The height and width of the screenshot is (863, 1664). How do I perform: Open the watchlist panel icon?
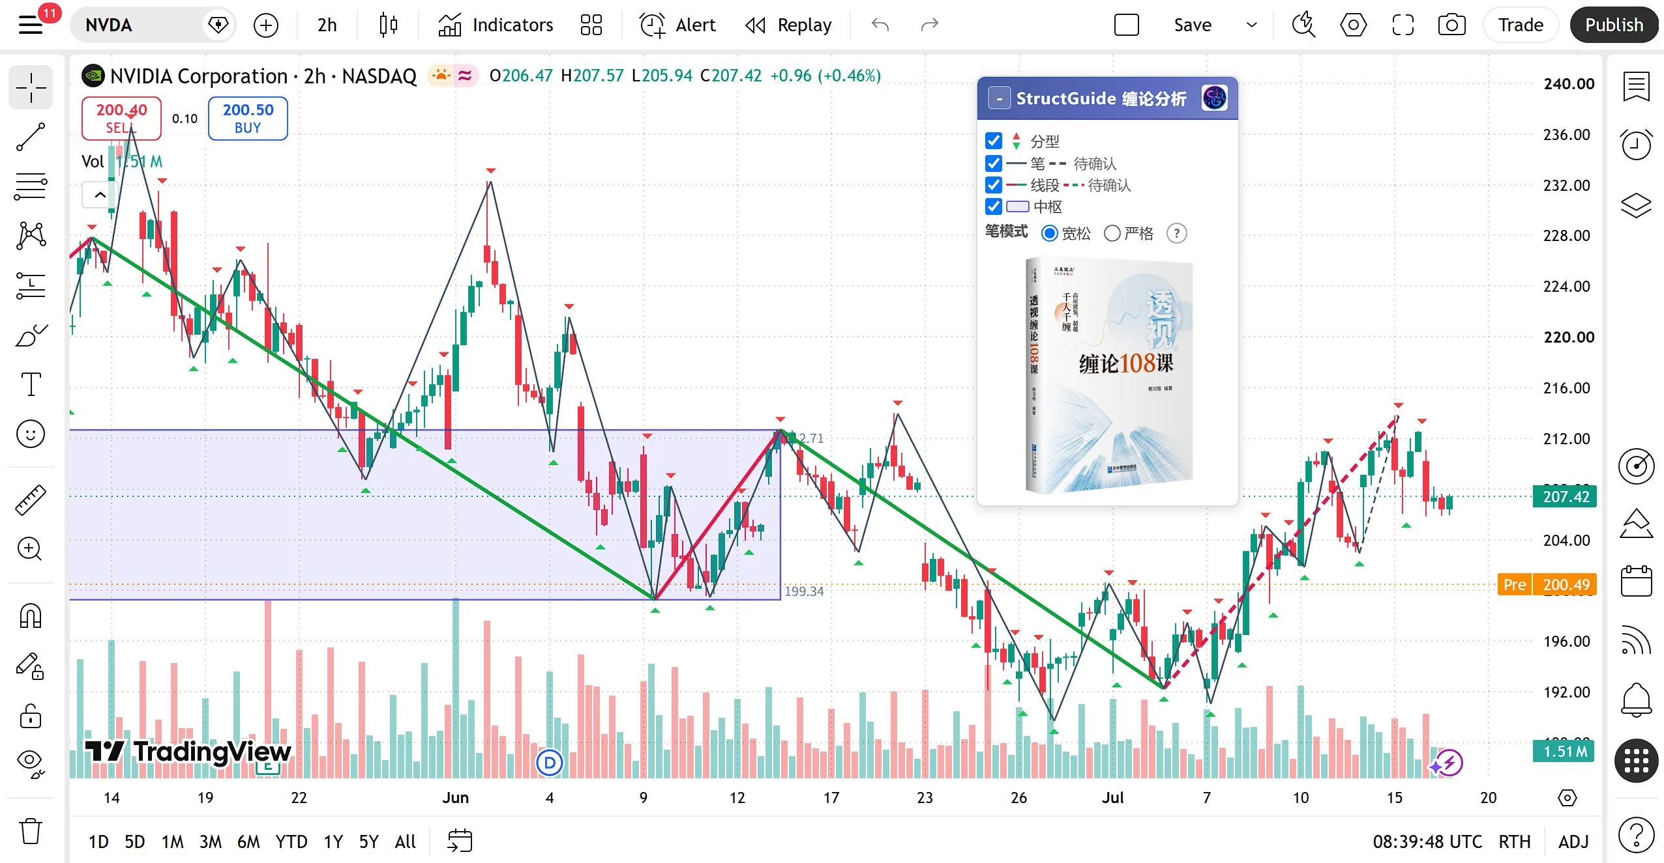(1637, 87)
